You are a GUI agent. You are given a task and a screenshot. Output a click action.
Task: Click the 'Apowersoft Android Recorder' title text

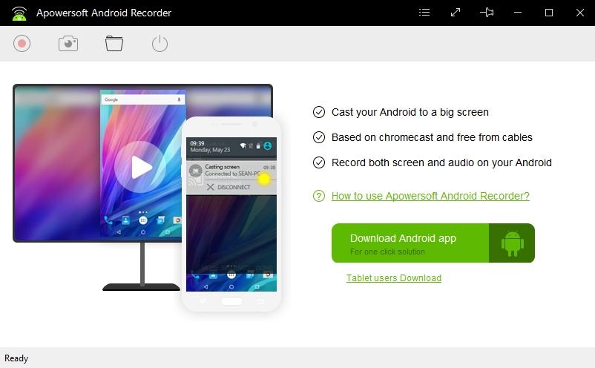[104, 13]
